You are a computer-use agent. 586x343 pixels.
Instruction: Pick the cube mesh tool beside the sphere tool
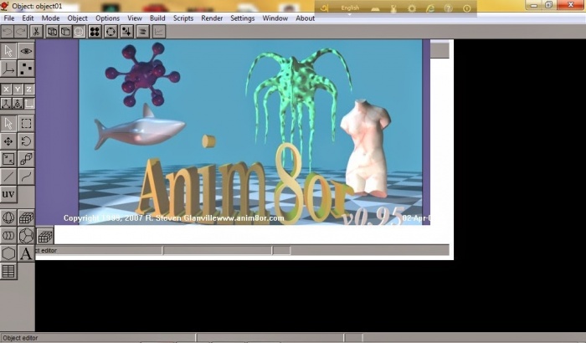(x=26, y=218)
